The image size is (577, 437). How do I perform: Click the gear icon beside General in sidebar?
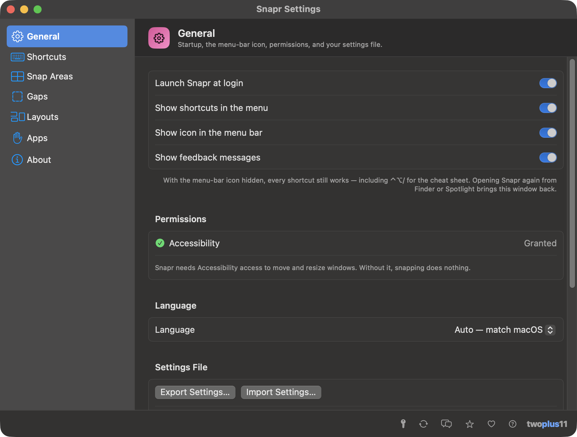click(x=17, y=37)
